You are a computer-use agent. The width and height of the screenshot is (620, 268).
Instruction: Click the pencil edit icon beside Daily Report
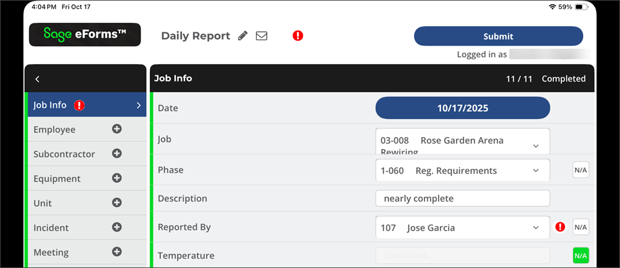[243, 36]
